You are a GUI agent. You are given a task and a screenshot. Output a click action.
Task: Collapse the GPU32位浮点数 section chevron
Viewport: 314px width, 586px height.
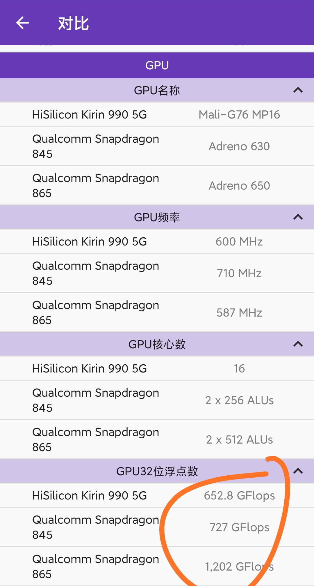[298, 471]
